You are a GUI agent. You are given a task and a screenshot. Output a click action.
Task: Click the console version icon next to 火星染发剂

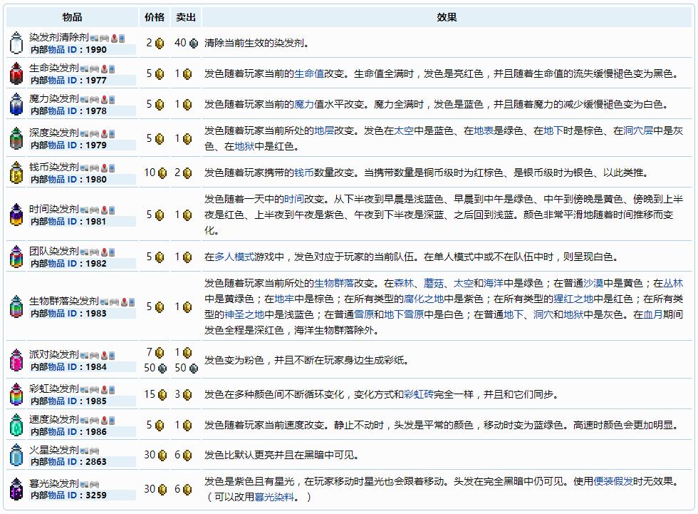tap(93, 451)
